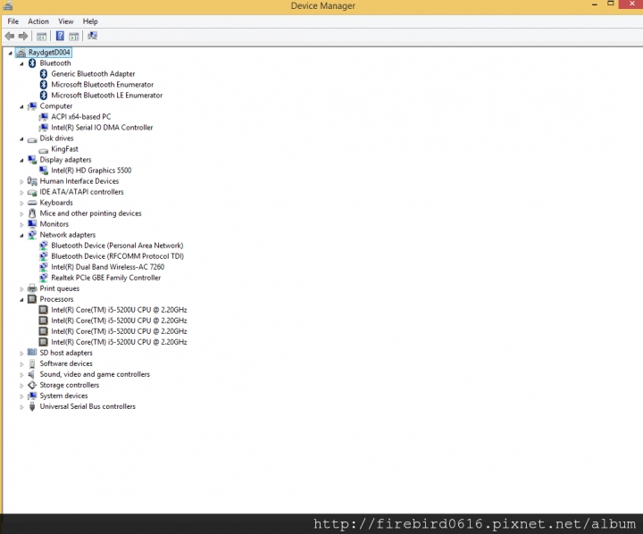Click the Universal Serial Bus controllers plug icon
The width and height of the screenshot is (643, 534).
32,406
